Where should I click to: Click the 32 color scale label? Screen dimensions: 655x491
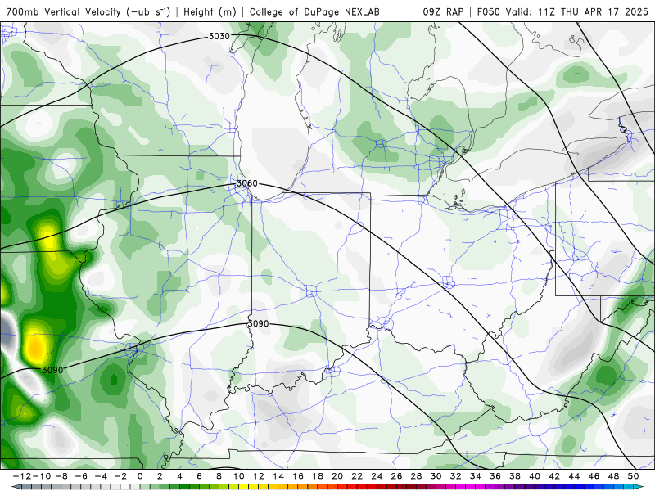[x=456, y=476]
